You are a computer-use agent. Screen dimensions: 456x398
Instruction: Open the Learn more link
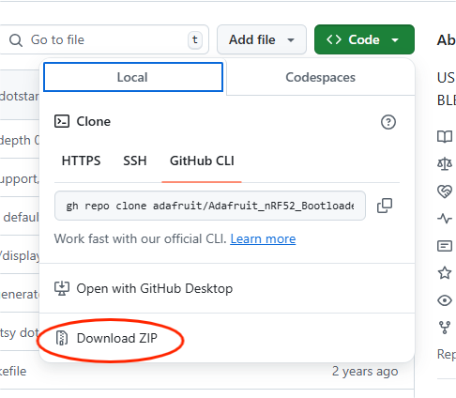(263, 239)
